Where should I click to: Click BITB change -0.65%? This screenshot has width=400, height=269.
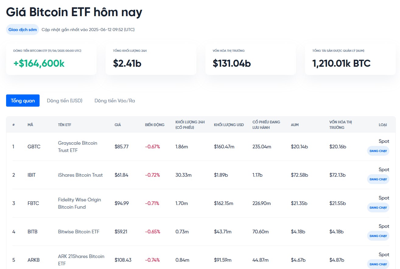coord(153,232)
